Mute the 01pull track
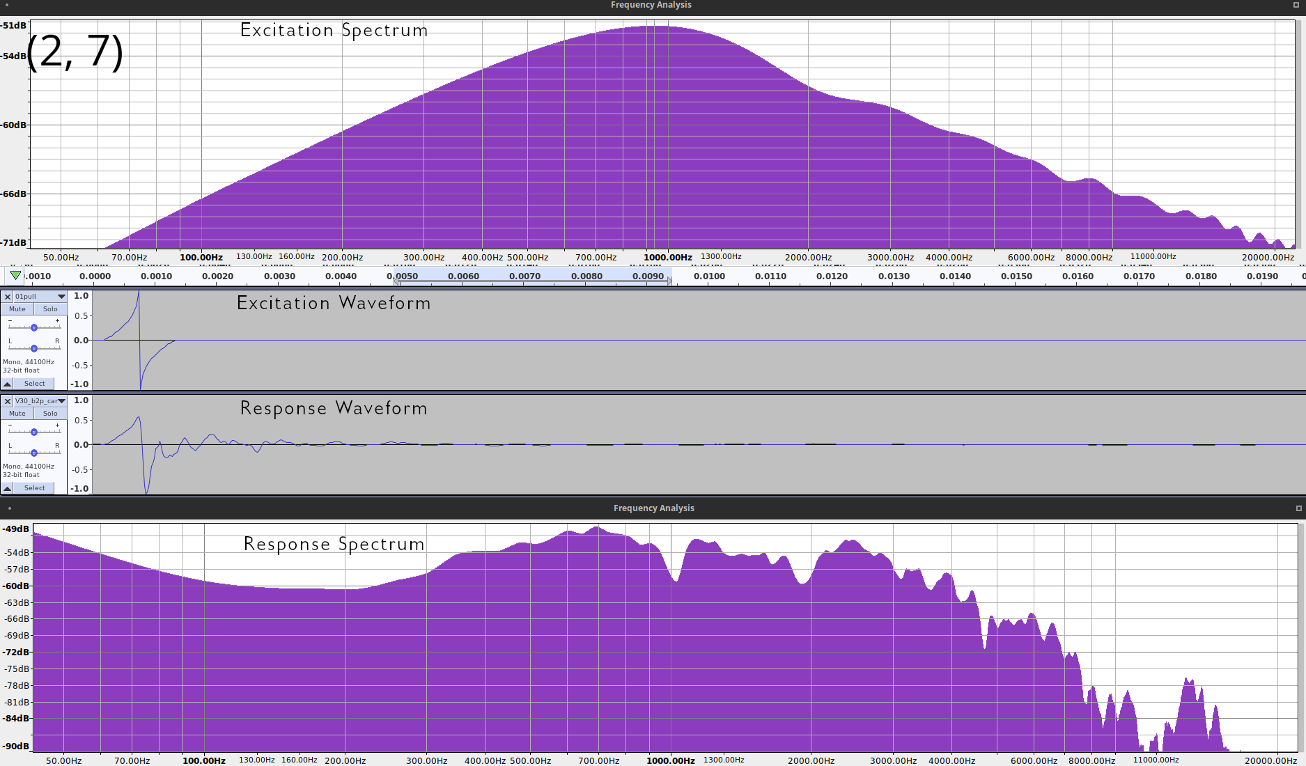Screen dimensions: 1306x766 tap(17, 309)
